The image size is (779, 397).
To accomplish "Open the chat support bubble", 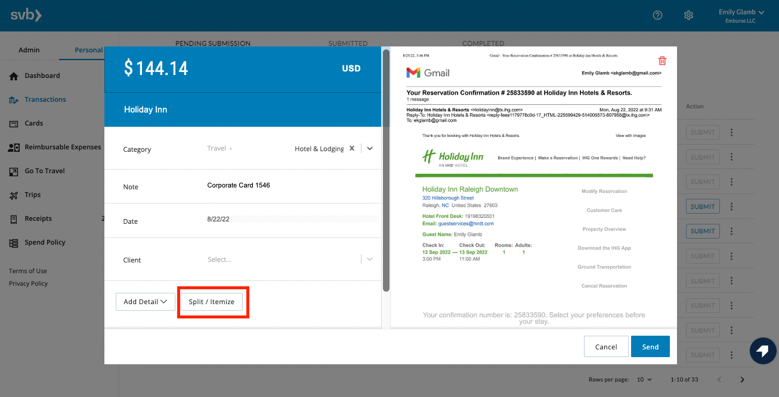I will click(762, 351).
